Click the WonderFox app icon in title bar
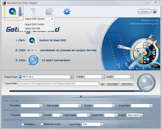Image resolution: width=162 pixels, height=130 pixels. pyautogui.click(x=4, y=3)
